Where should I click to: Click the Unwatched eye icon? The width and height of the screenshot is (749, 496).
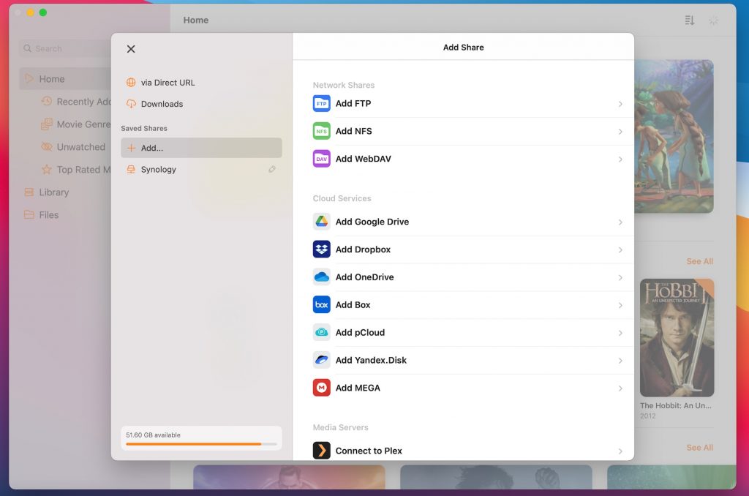[46, 147]
